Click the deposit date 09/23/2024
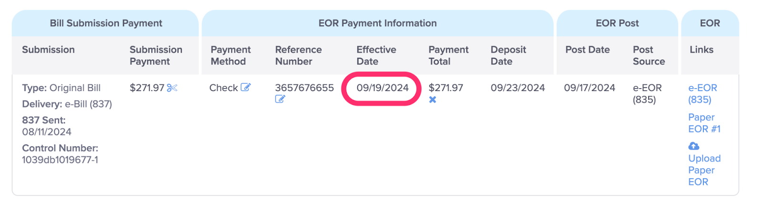 tap(518, 88)
